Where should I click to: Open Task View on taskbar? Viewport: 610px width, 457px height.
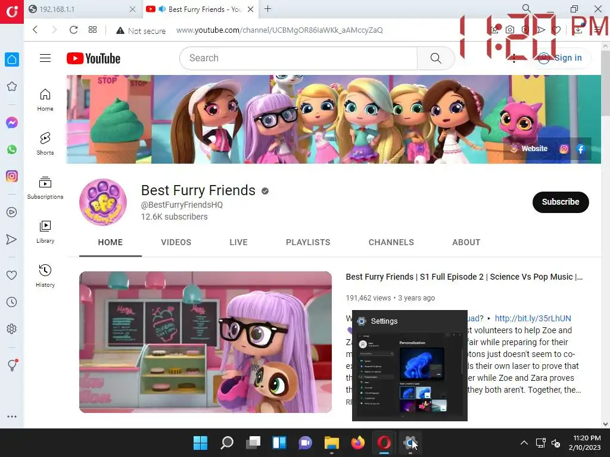(x=253, y=443)
